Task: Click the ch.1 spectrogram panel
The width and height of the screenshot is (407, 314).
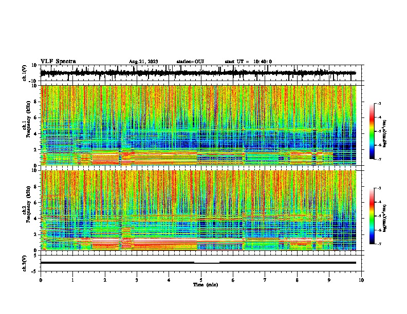Action: click(x=198, y=125)
